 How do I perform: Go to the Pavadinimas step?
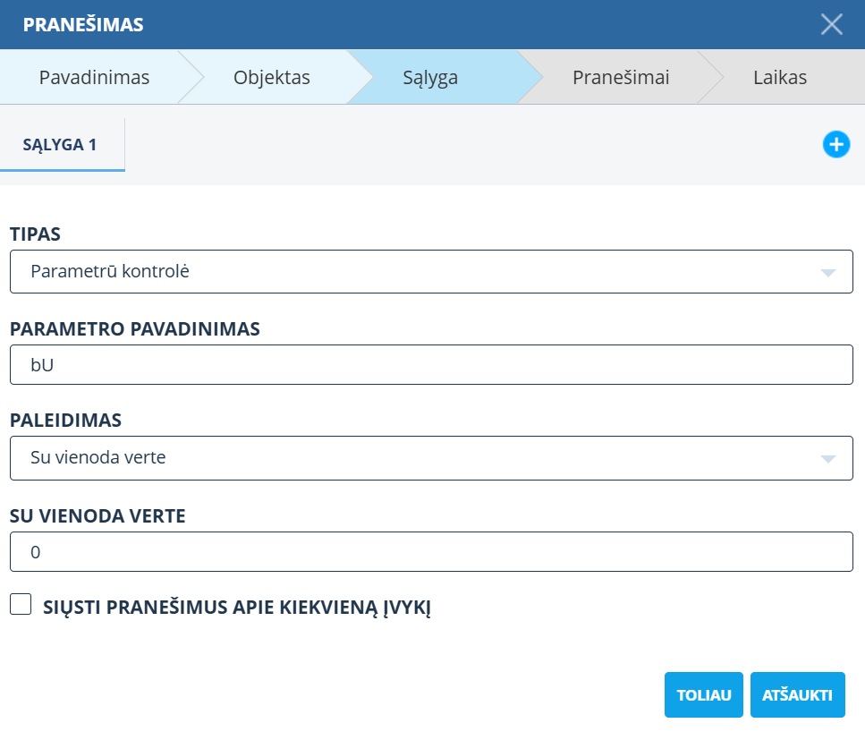tap(94, 77)
